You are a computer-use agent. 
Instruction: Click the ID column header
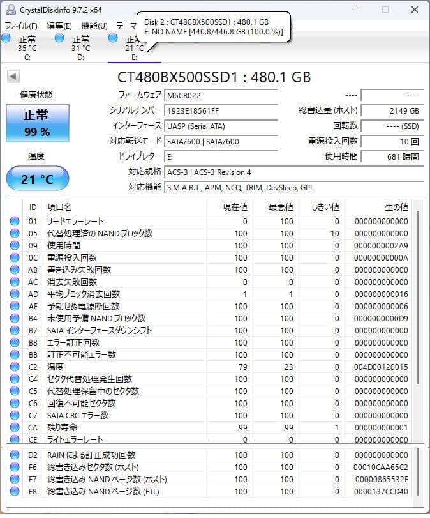[33, 207]
